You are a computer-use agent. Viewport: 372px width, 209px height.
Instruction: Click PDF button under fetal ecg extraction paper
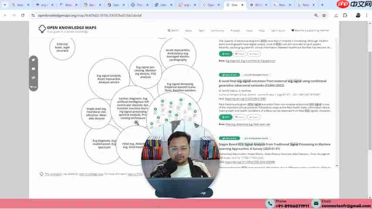(225, 117)
